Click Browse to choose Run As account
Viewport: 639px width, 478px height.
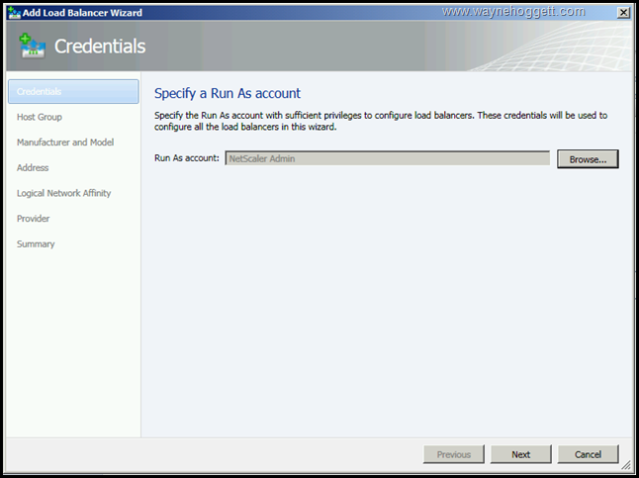(588, 159)
